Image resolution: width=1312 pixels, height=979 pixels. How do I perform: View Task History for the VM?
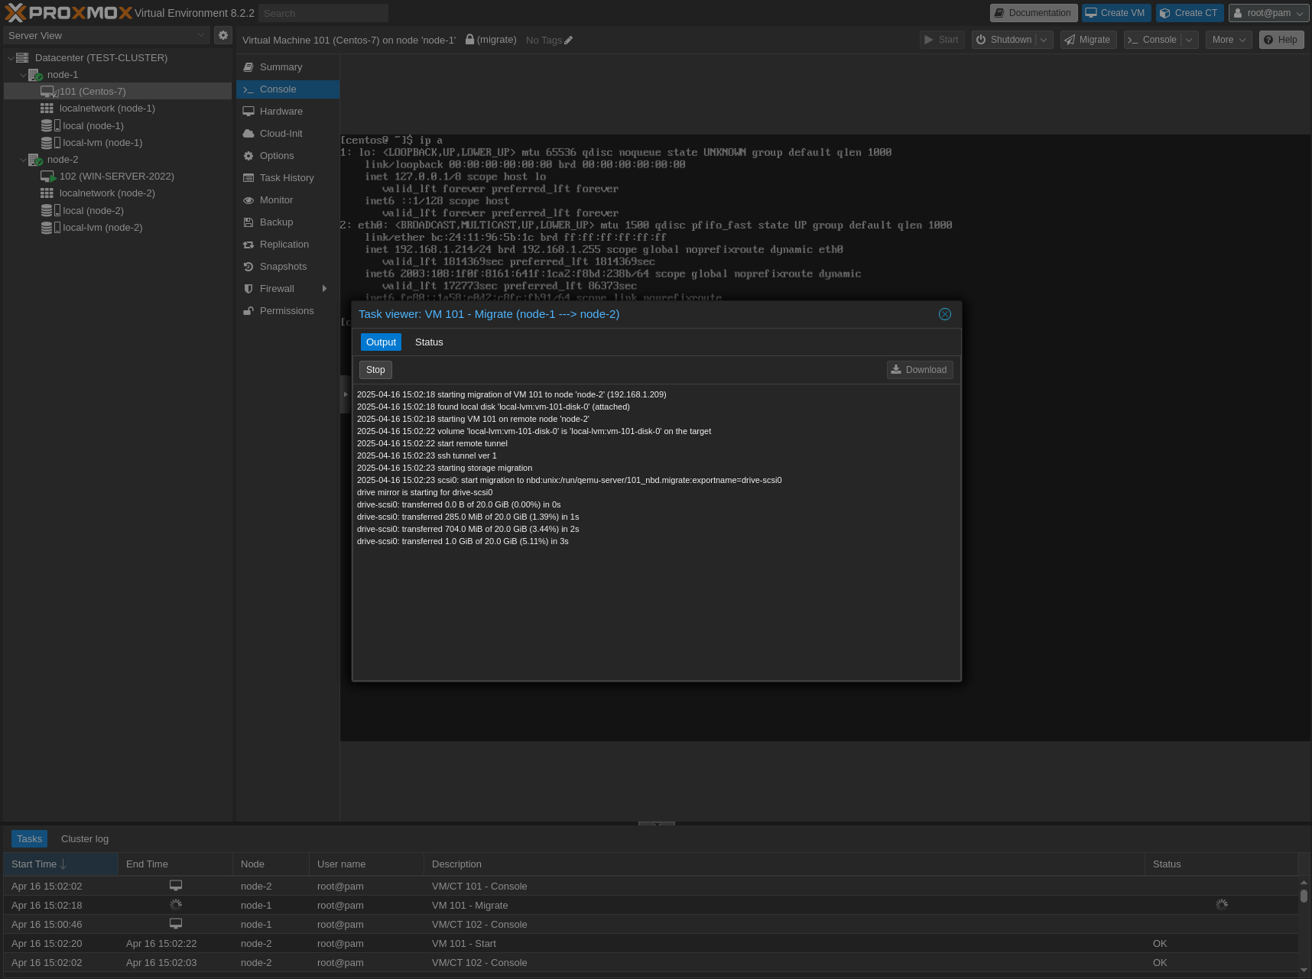click(x=287, y=177)
